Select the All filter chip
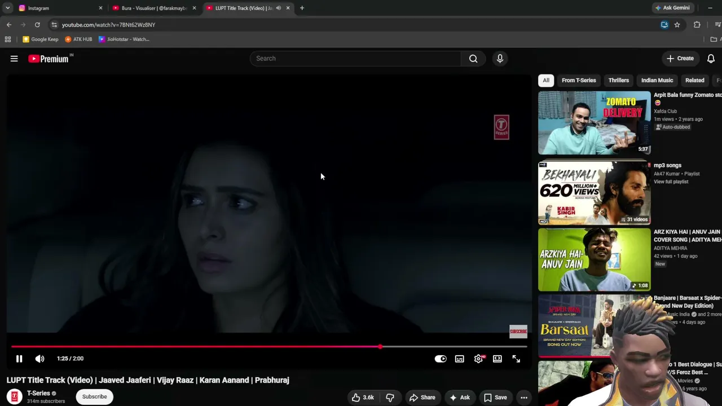Image resolution: width=722 pixels, height=406 pixels. point(546,80)
